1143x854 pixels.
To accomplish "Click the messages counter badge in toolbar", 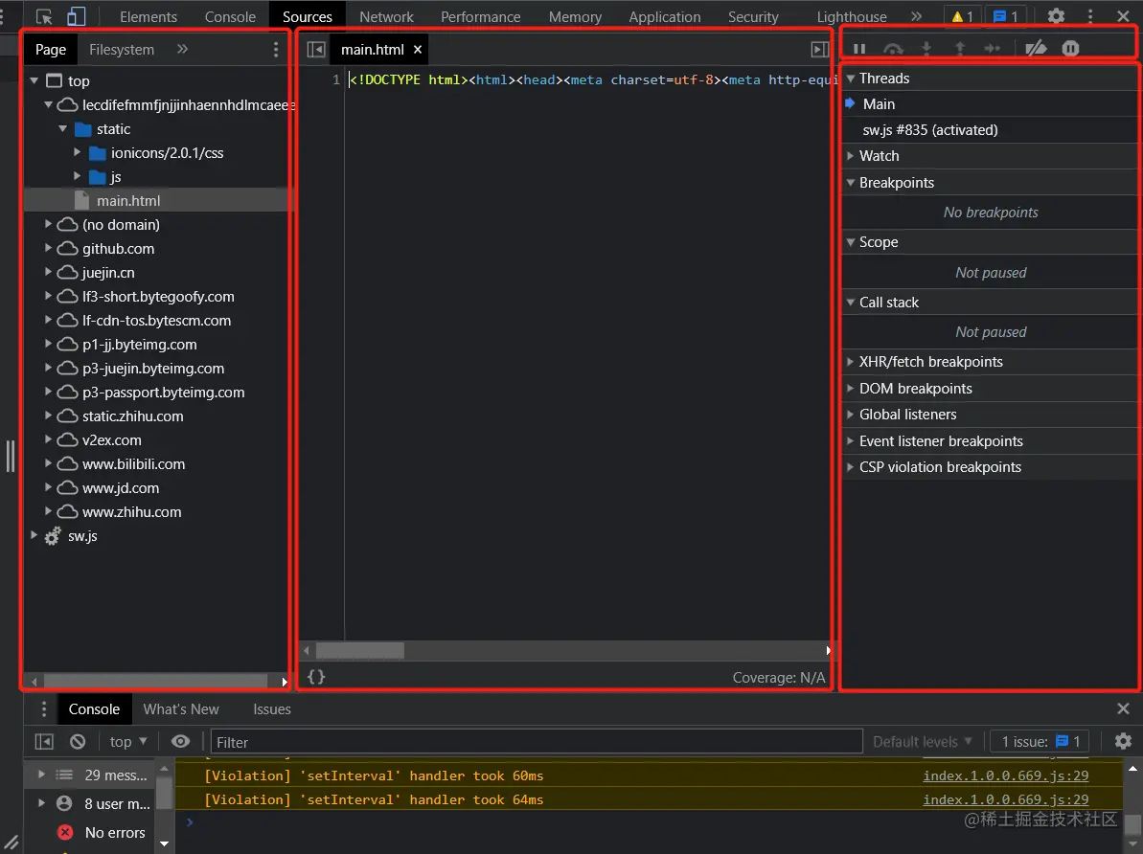I will (1005, 16).
